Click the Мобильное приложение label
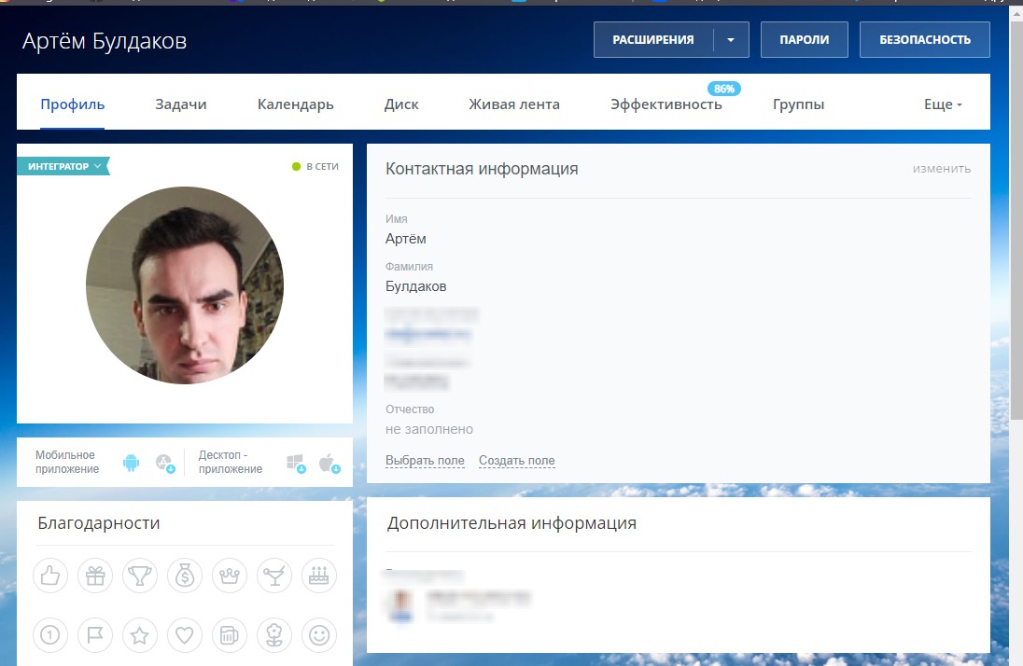 (x=67, y=462)
